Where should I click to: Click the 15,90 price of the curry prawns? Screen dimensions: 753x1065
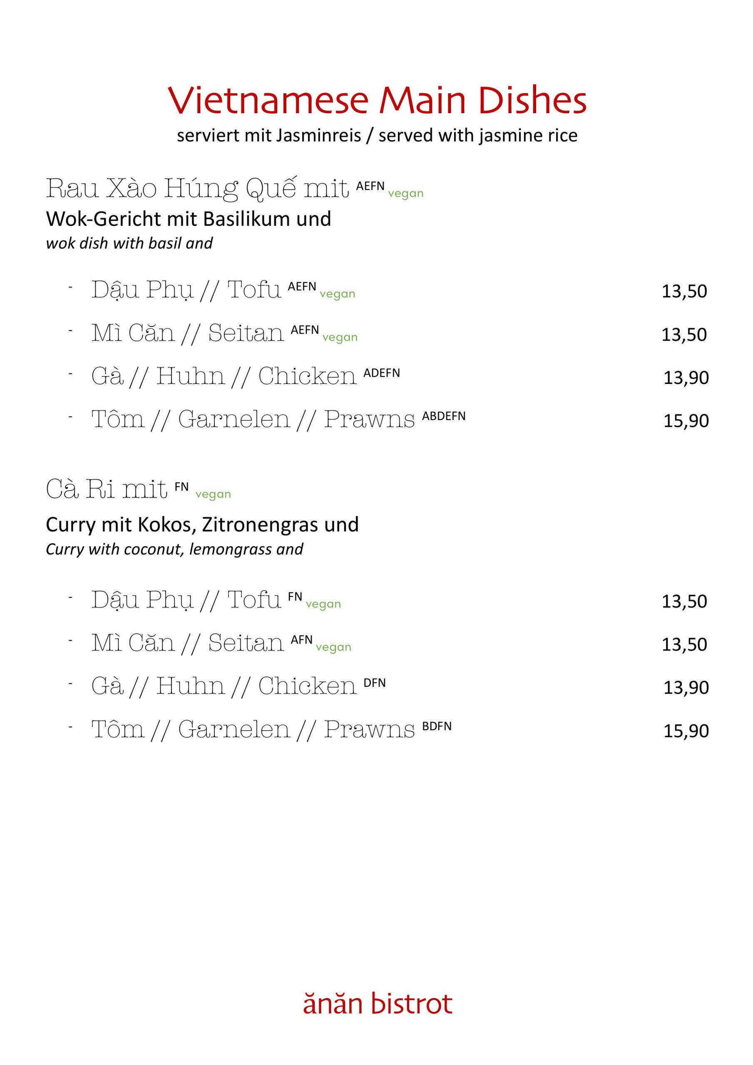click(x=686, y=731)
